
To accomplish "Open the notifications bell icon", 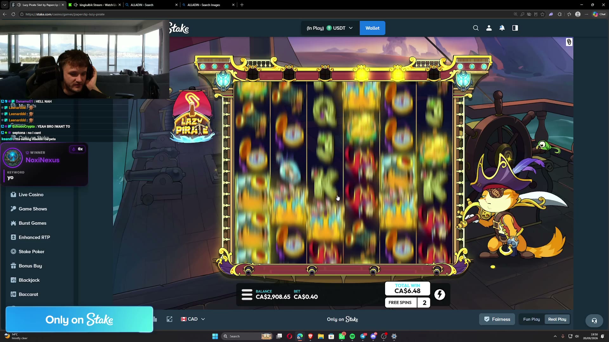I will coord(502,28).
